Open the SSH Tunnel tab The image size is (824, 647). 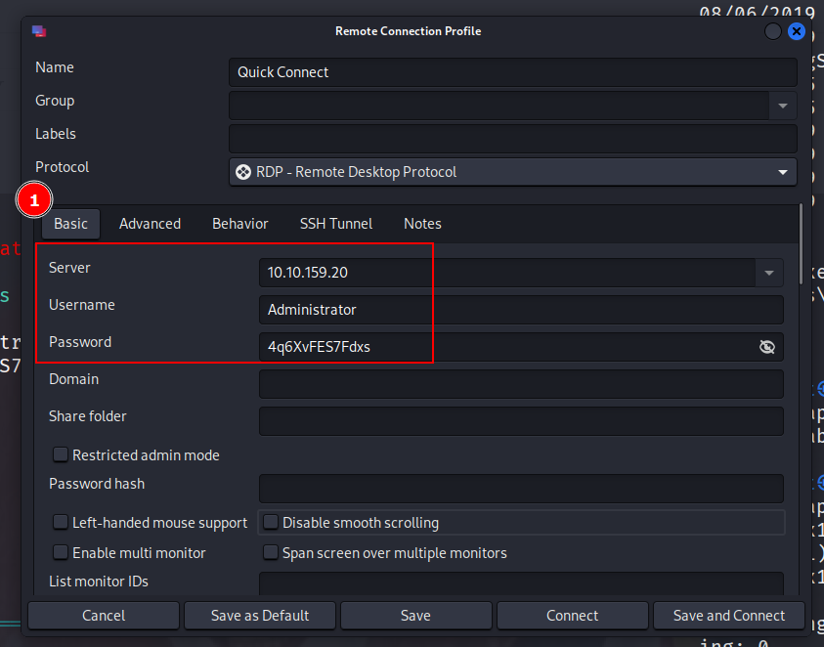click(x=335, y=224)
